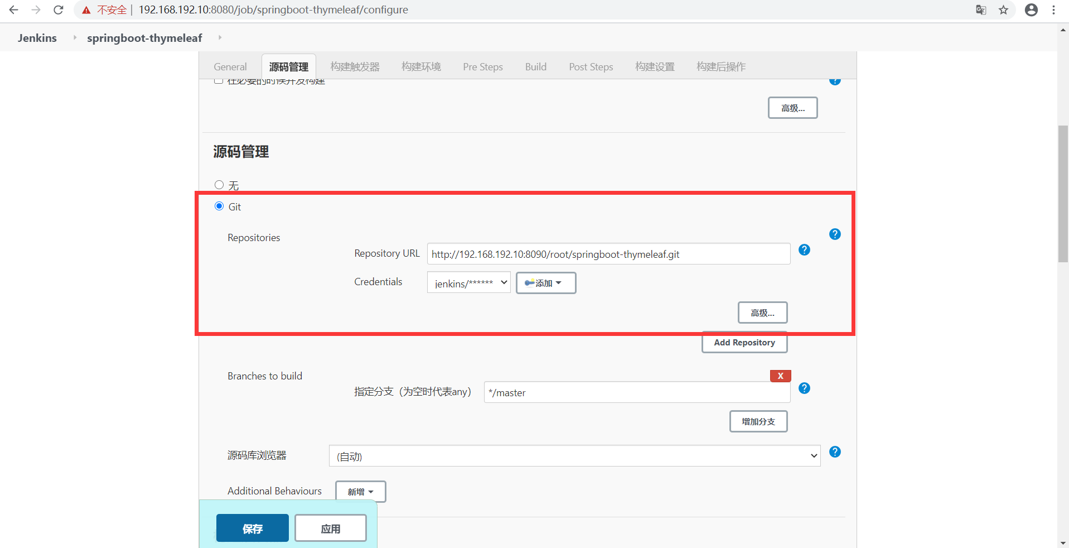Click 高级... button under Credentials
1069x548 pixels.
coord(762,313)
